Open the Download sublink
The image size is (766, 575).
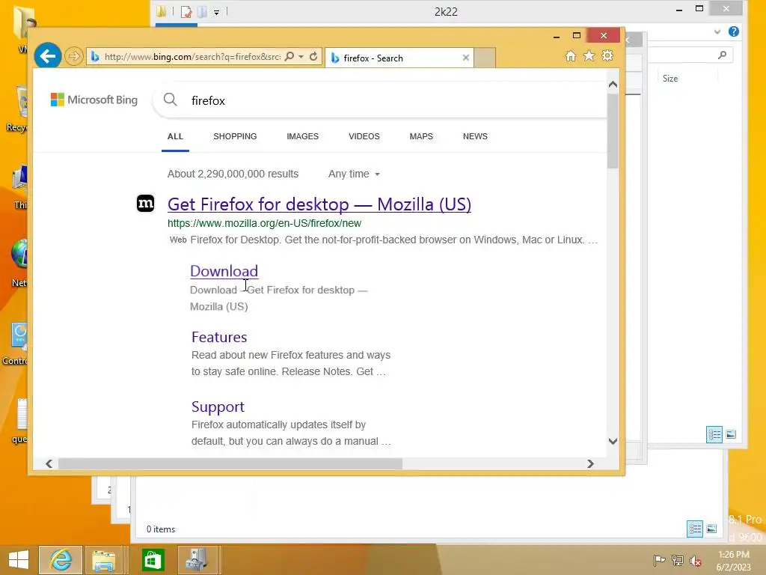[224, 271]
